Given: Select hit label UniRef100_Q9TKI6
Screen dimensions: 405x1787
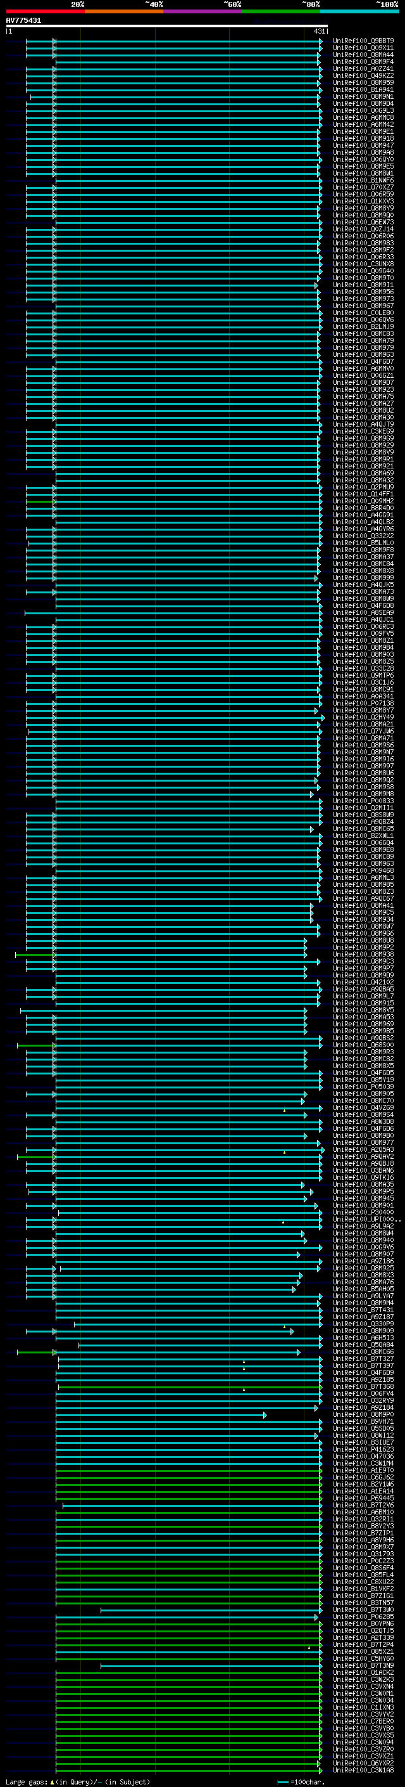Looking at the screenshot, I should [x=363, y=1177].
